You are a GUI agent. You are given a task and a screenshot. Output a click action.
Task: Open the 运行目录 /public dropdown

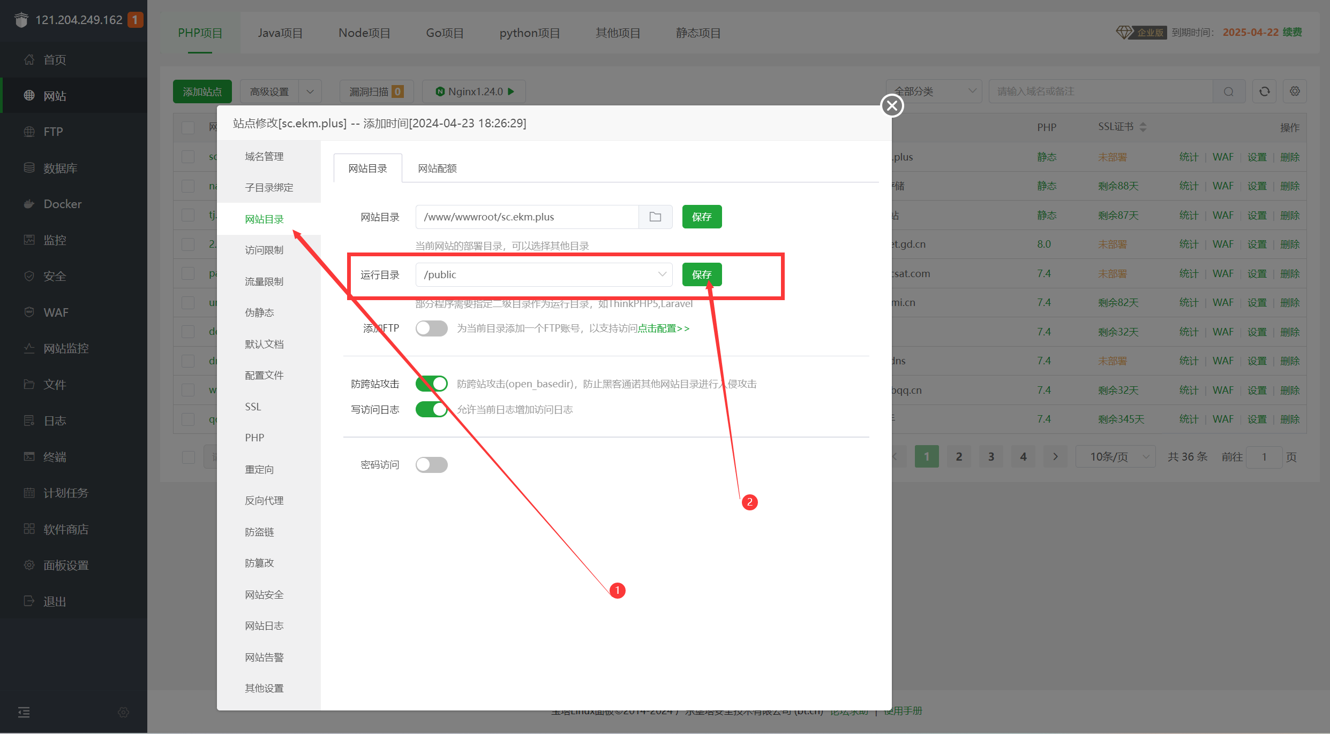[544, 274]
